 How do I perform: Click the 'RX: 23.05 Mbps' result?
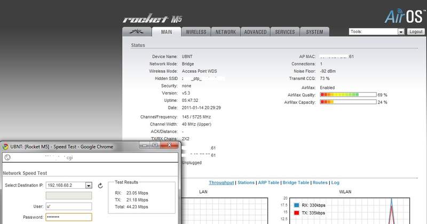pyautogui.click(x=131, y=193)
